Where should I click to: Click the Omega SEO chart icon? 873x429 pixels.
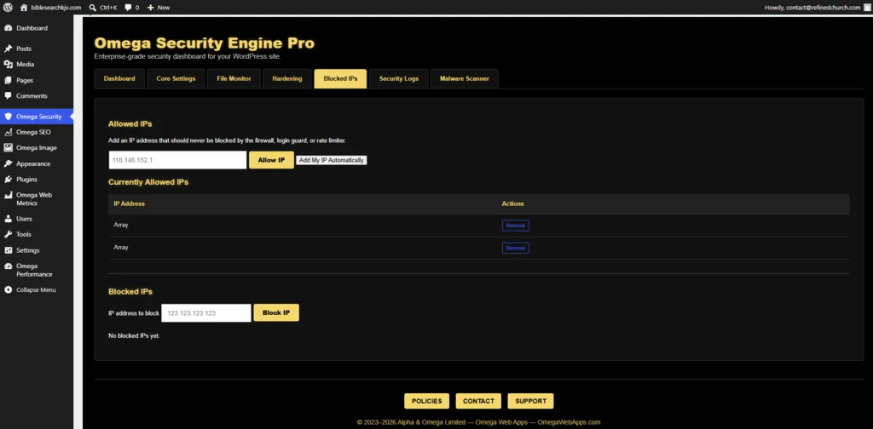point(8,132)
